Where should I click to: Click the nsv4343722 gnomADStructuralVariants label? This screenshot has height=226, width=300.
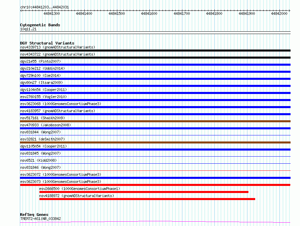[58, 54]
